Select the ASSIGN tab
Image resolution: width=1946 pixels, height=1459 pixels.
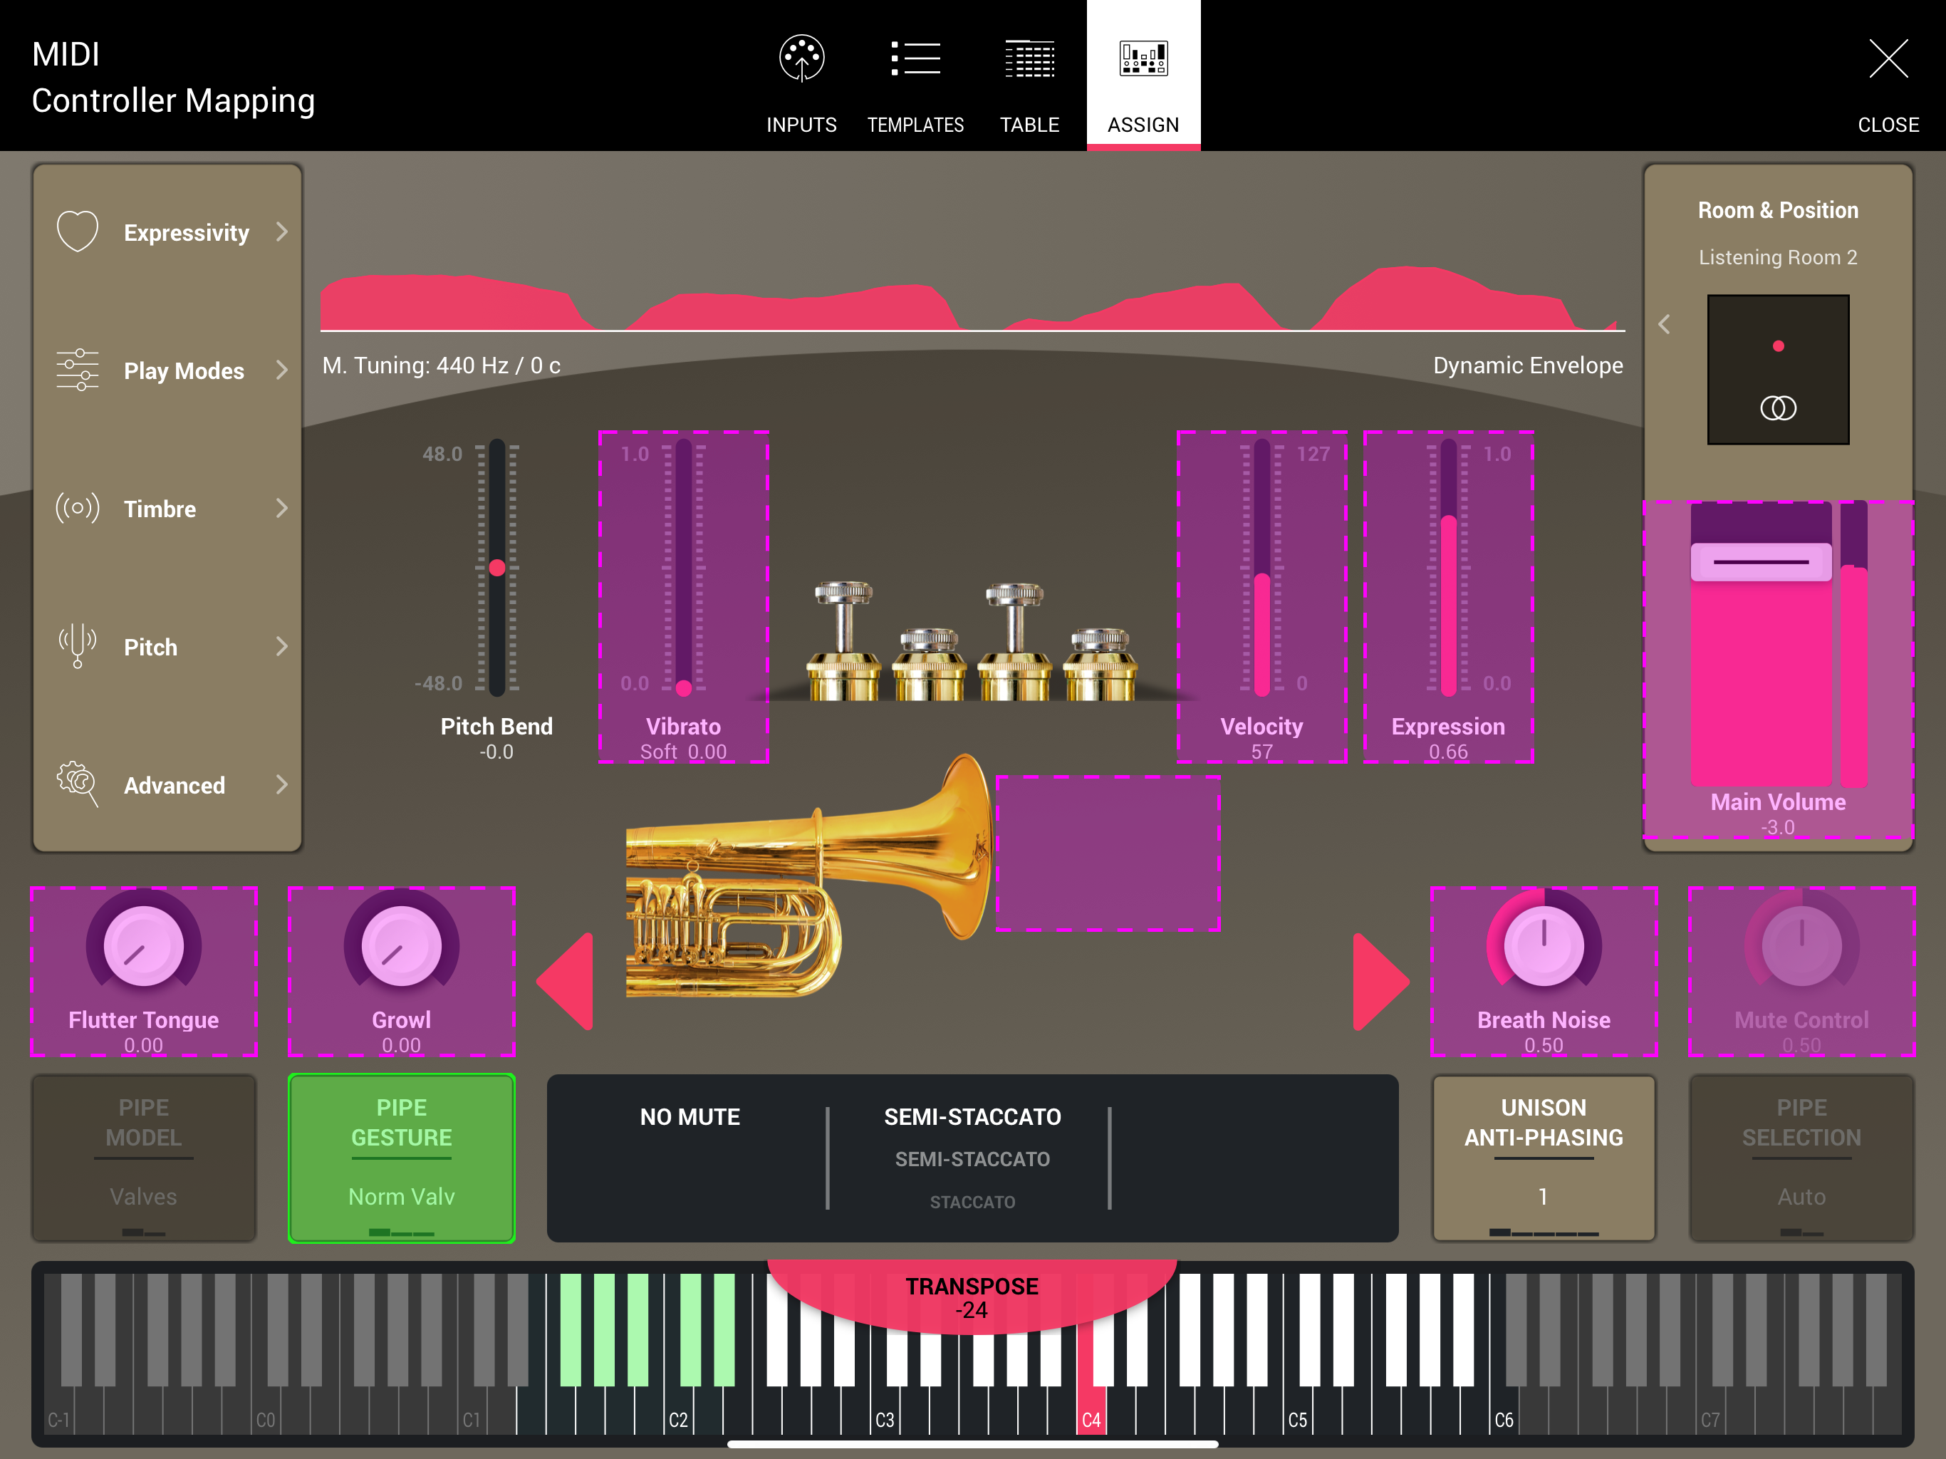click(1143, 75)
